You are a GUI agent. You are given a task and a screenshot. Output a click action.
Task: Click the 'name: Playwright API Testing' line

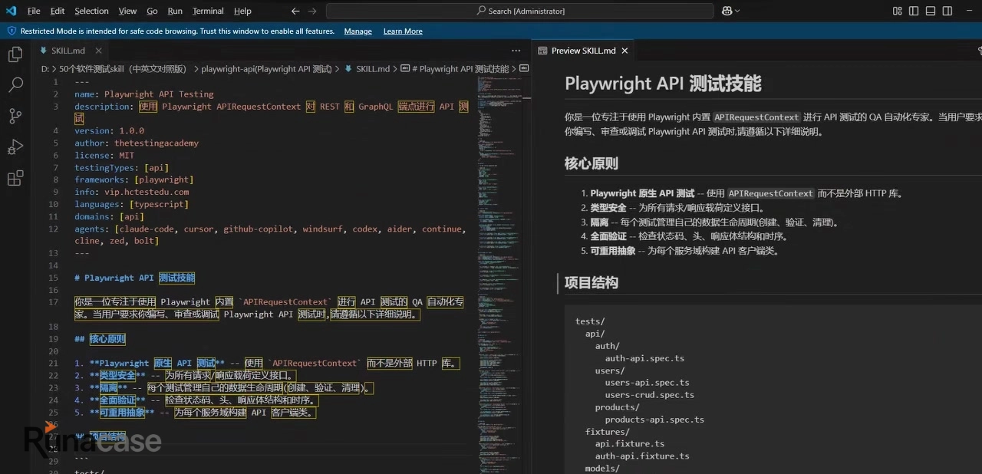click(x=143, y=94)
